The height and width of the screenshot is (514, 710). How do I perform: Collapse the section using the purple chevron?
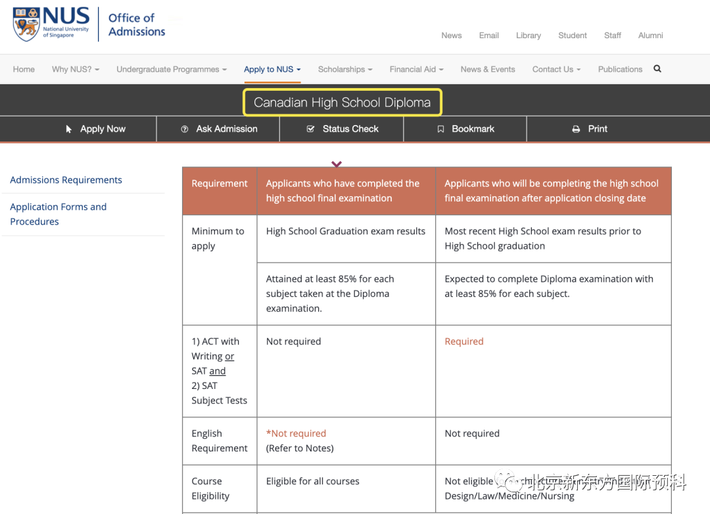(x=337, y=164)
